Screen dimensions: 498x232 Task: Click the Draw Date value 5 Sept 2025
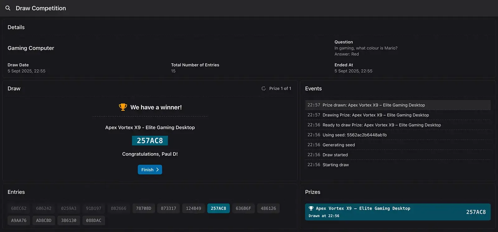[26, 71]
